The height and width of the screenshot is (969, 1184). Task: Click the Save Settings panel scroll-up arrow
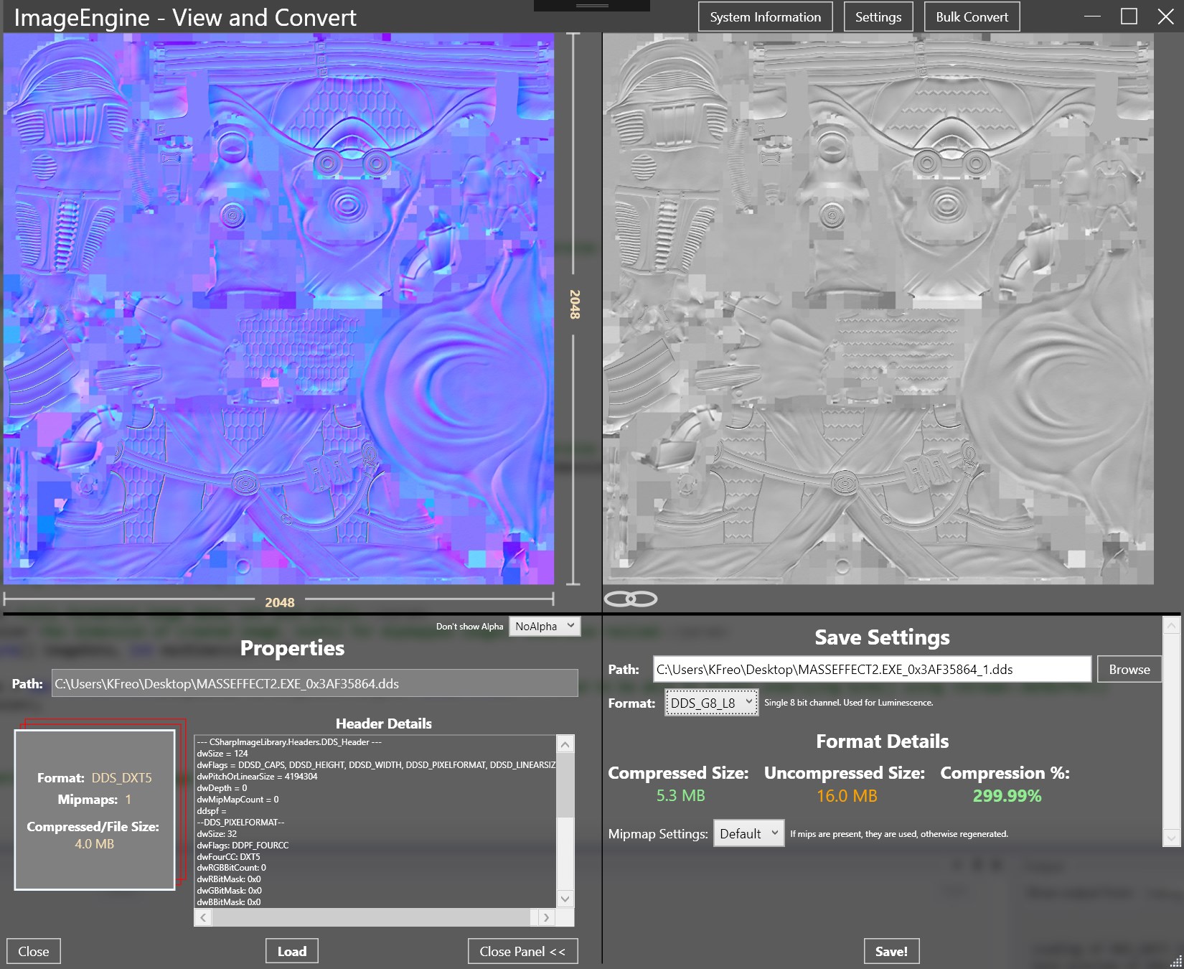click(x=1171, y=626)
